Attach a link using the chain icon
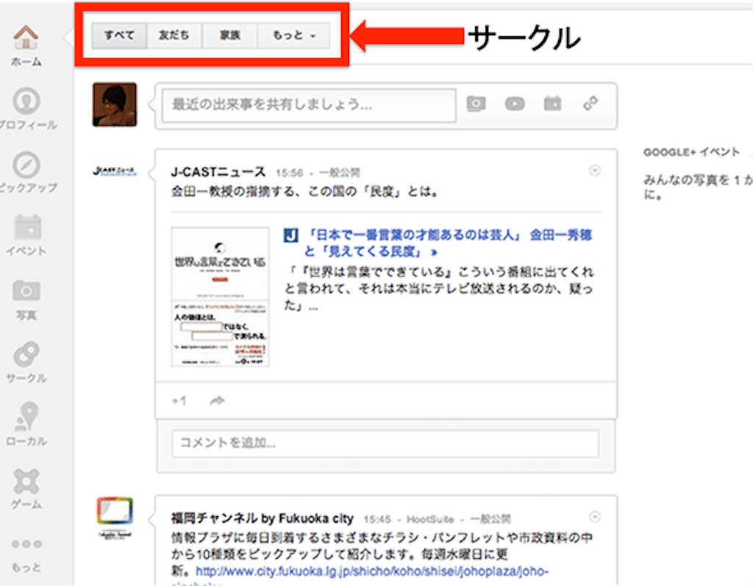 590,104
